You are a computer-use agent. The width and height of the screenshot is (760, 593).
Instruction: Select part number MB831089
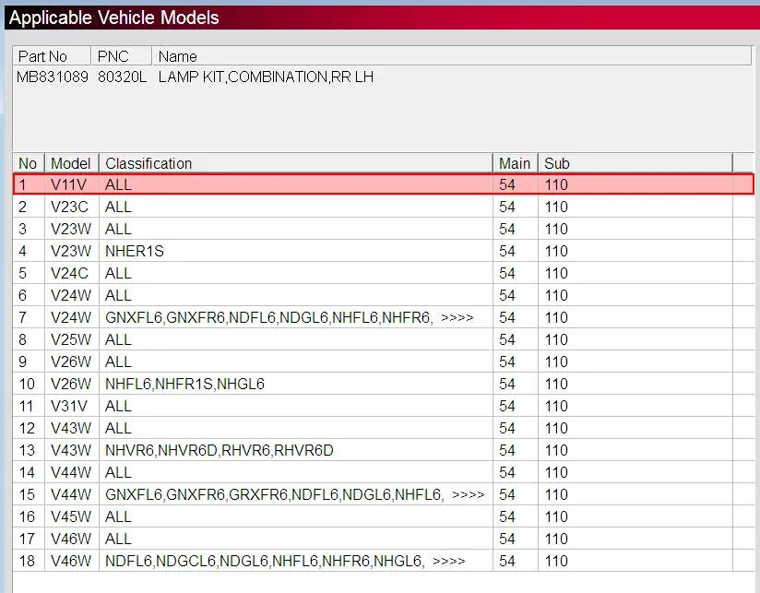pos(53,77)
